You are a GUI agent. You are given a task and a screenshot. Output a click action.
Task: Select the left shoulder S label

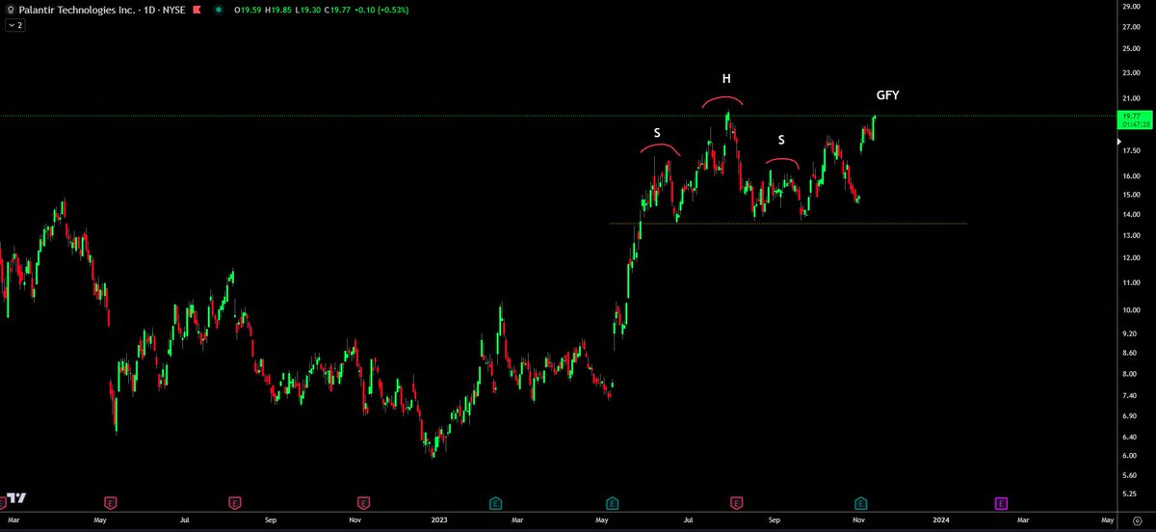657,133
